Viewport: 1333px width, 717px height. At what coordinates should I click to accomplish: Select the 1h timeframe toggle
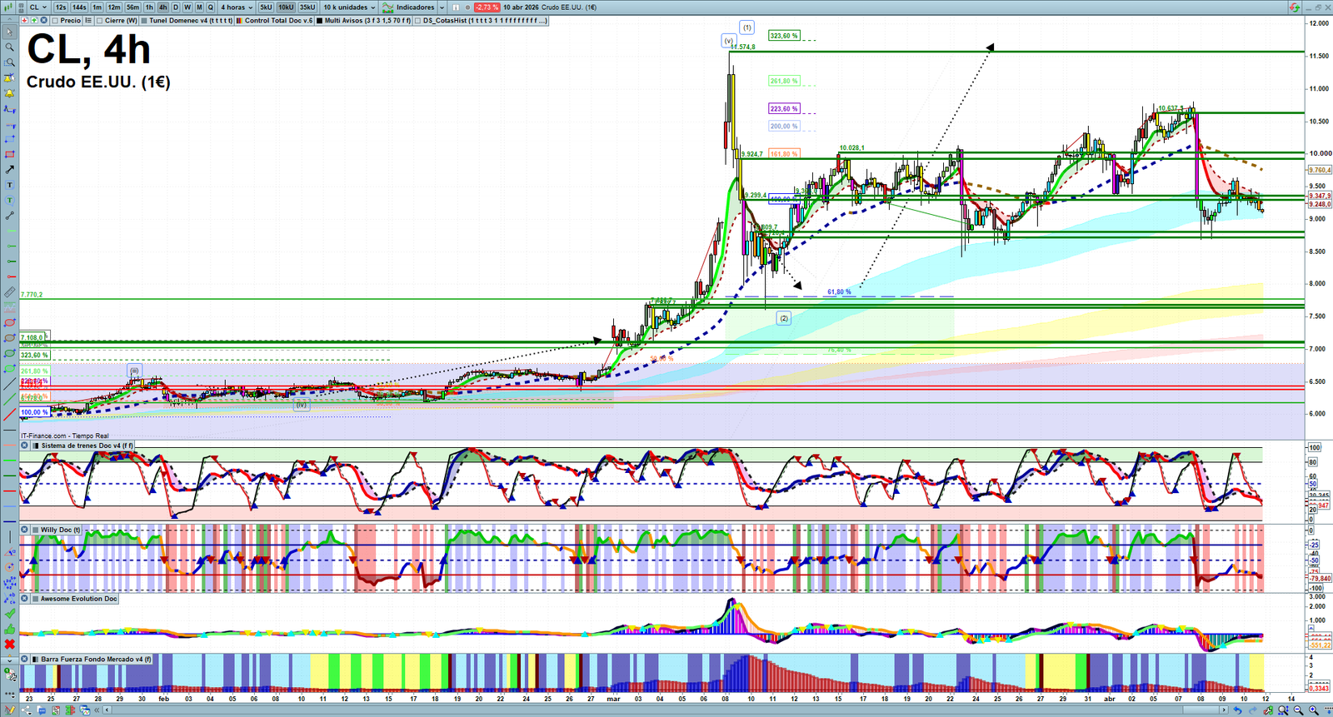pos(150,7)
